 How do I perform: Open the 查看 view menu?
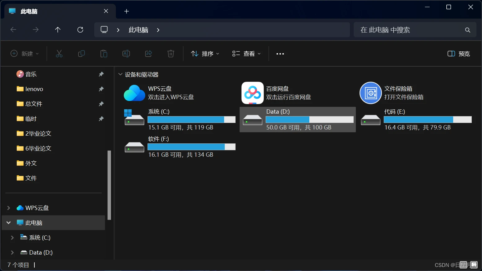[x=247, y=54]
